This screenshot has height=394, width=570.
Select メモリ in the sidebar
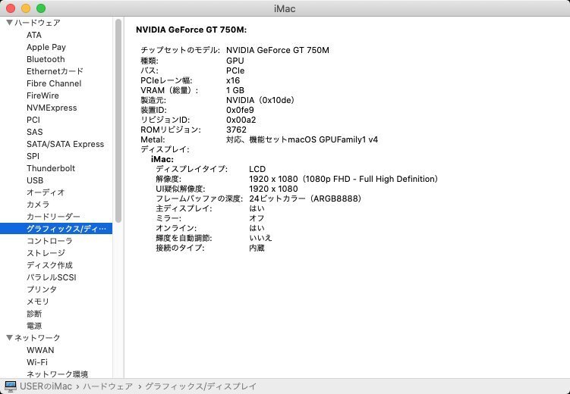38,302
